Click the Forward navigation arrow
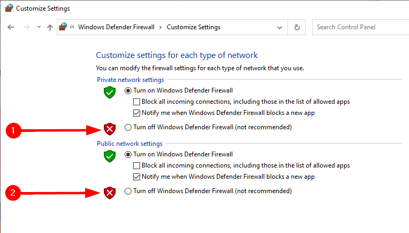 pyautogui.click(x=26, y=27)
